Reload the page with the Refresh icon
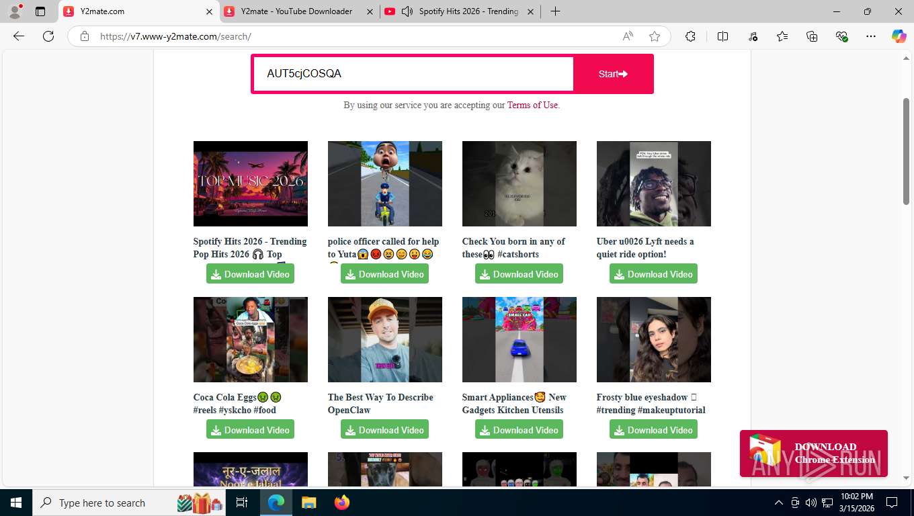Viewport: 914px width, 516px height. (x=48, y=36)
